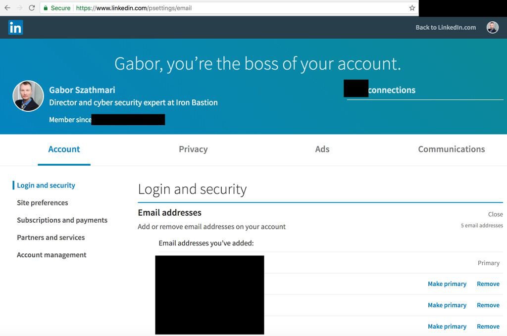Image resolution: width=507 pixels, height=336 pixels.
Task: Click Make primary on the fourth email row
Action: (x=447, y=327)
